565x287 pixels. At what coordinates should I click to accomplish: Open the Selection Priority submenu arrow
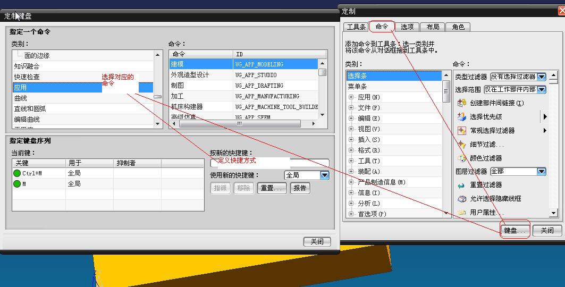[x=545, y=117]
